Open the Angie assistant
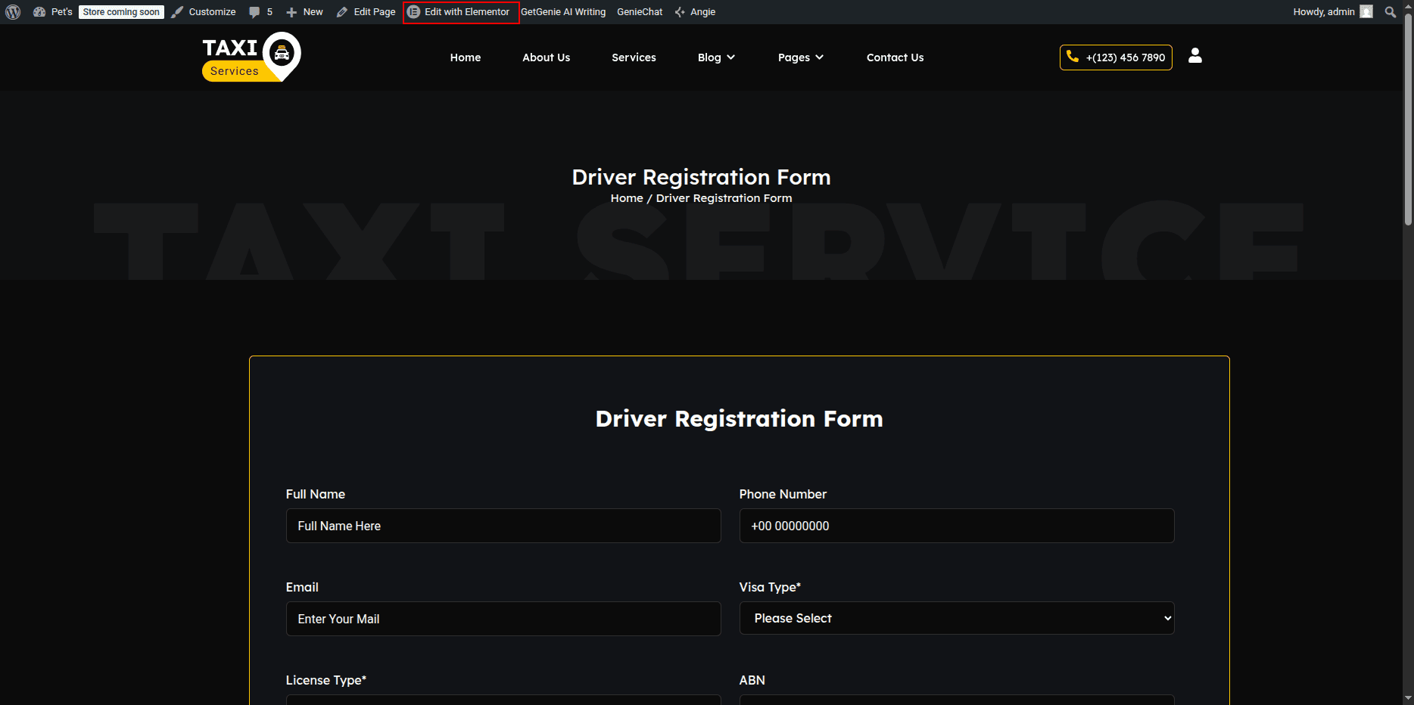1414x705 pixels. click(x=695, y=12)
